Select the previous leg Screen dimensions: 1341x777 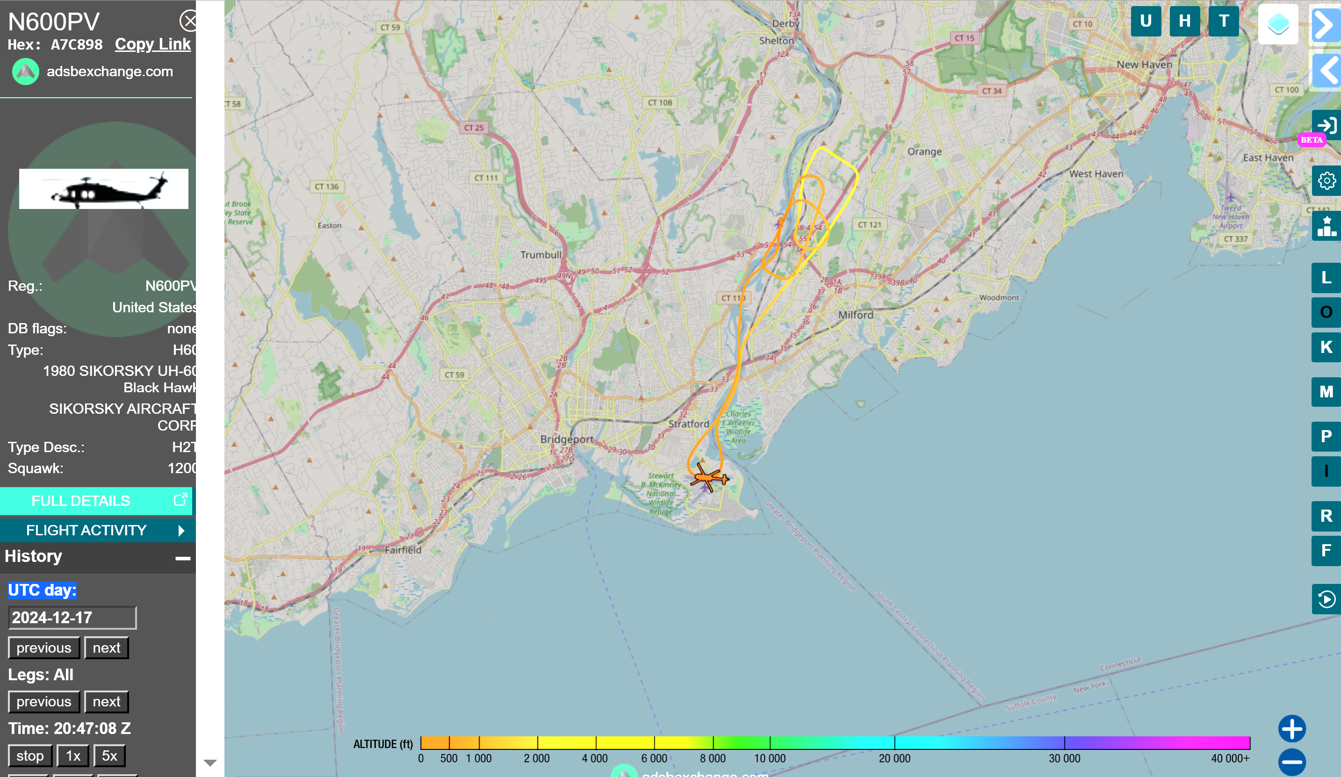[43, 701]
